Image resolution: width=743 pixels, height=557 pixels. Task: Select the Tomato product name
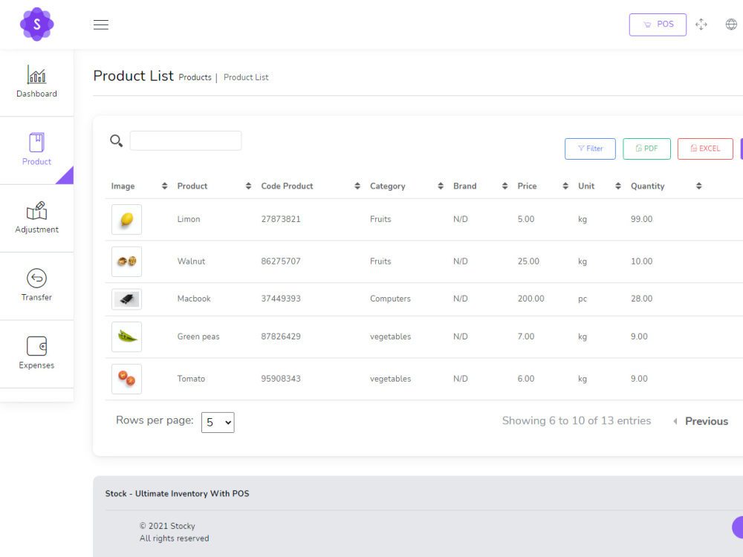coord(191,379)
